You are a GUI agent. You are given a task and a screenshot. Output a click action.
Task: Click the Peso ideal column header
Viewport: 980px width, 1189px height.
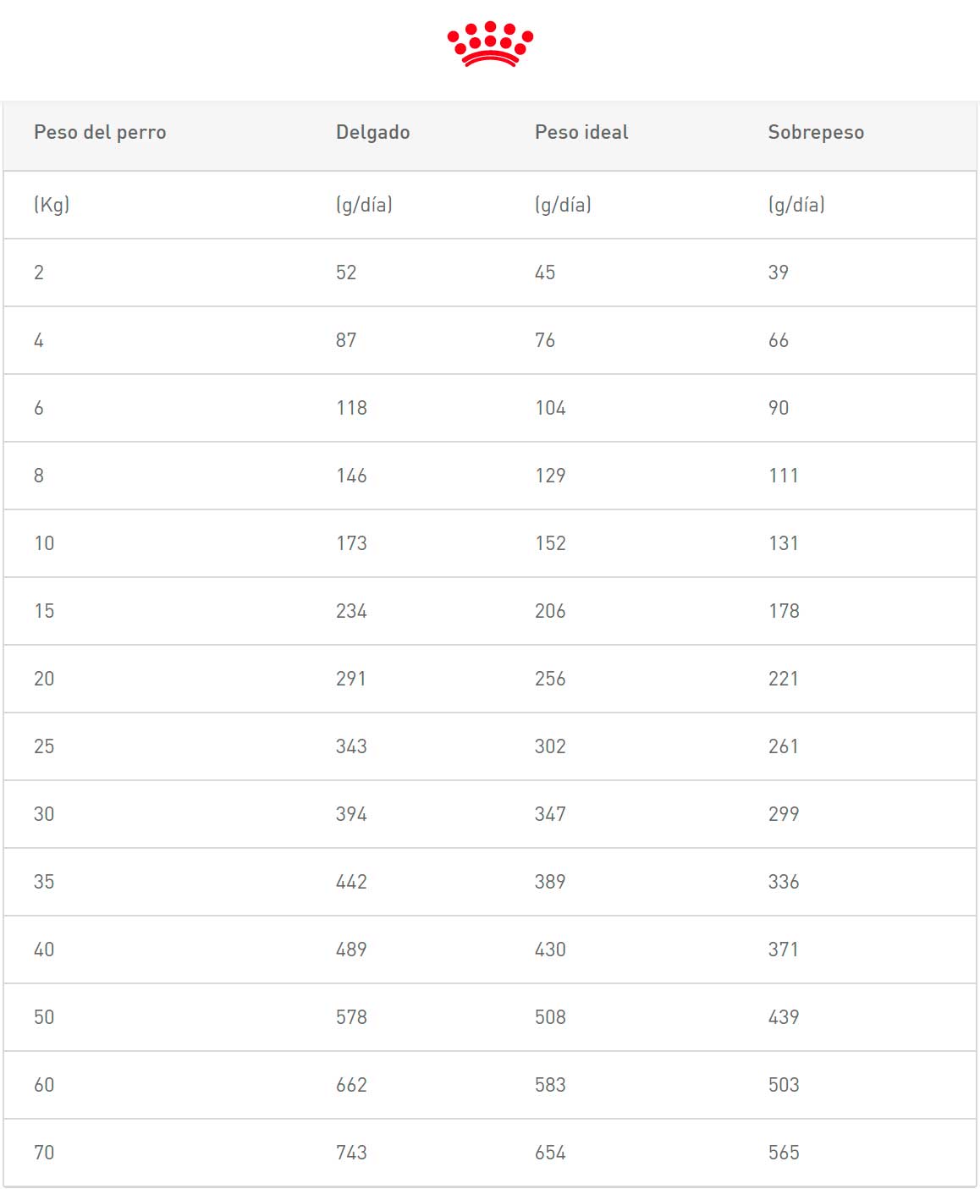[x=581, y=133]
